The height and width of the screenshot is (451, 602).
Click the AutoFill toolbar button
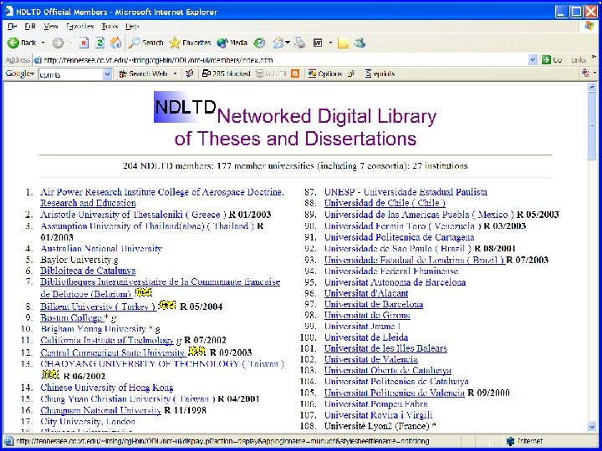coord(271,73)
